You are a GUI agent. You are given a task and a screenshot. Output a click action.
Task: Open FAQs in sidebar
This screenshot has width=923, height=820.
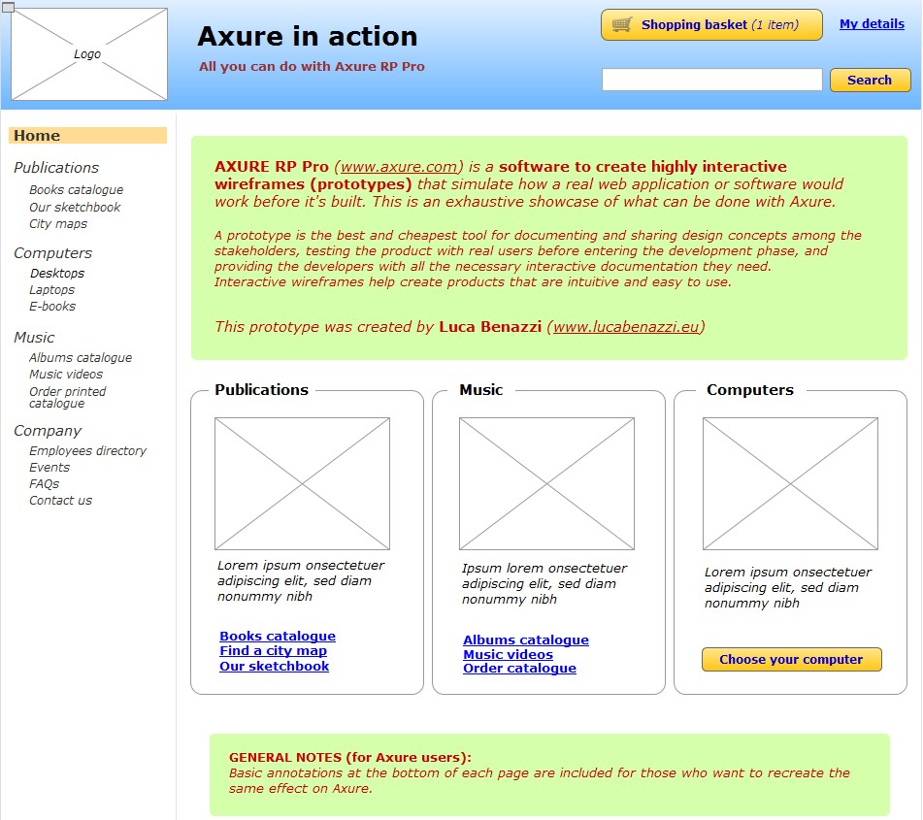point(44,483)
